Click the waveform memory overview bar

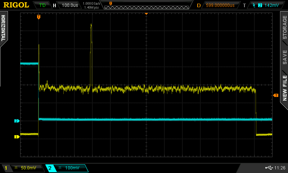(146, 5)
